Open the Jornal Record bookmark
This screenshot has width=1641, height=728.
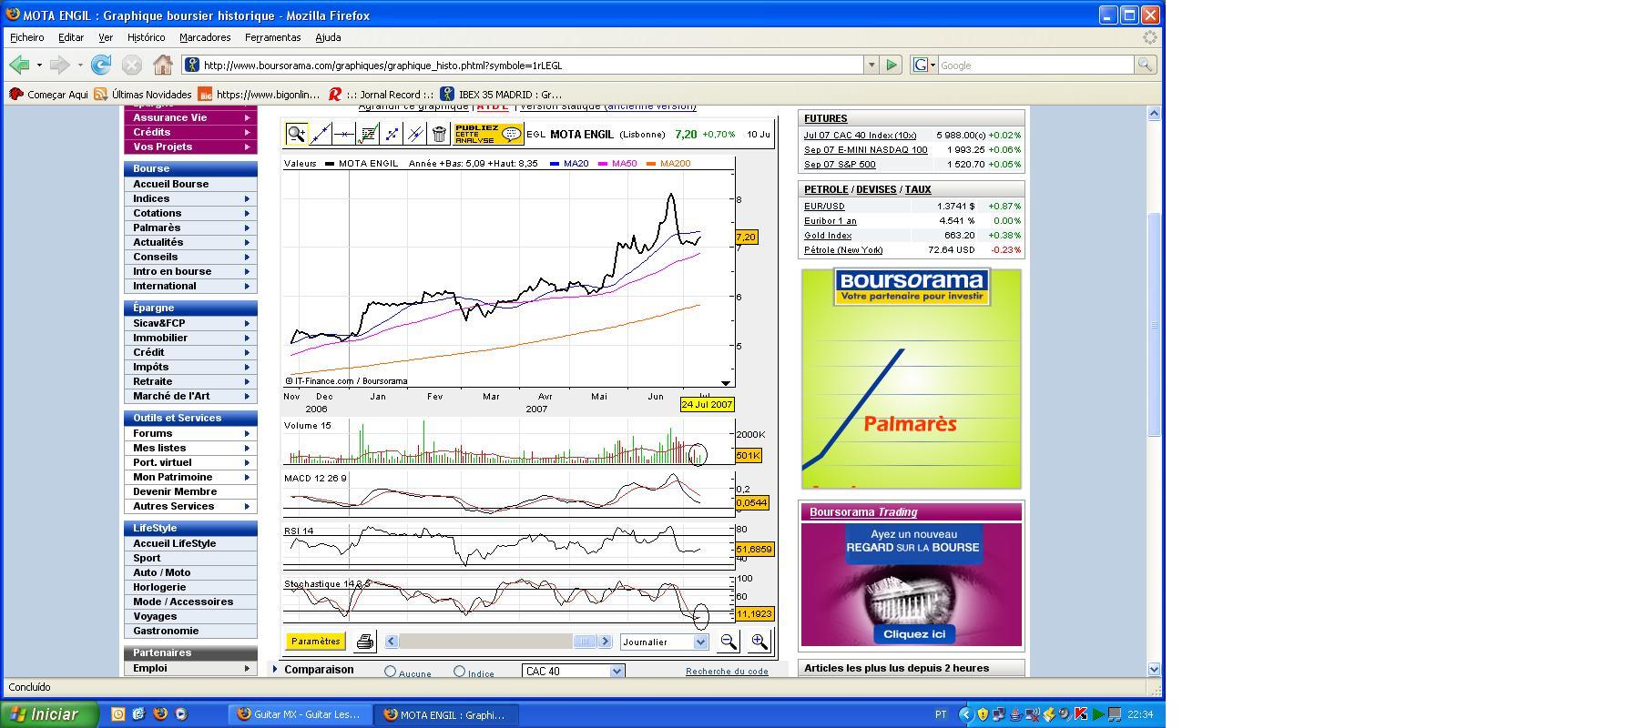click(381, 94)
